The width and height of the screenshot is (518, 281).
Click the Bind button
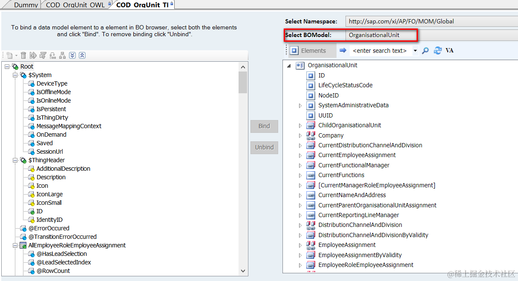264,126
